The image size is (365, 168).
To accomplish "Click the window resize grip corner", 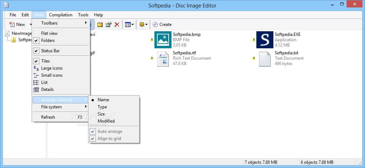I will click(x=360, y=162).
